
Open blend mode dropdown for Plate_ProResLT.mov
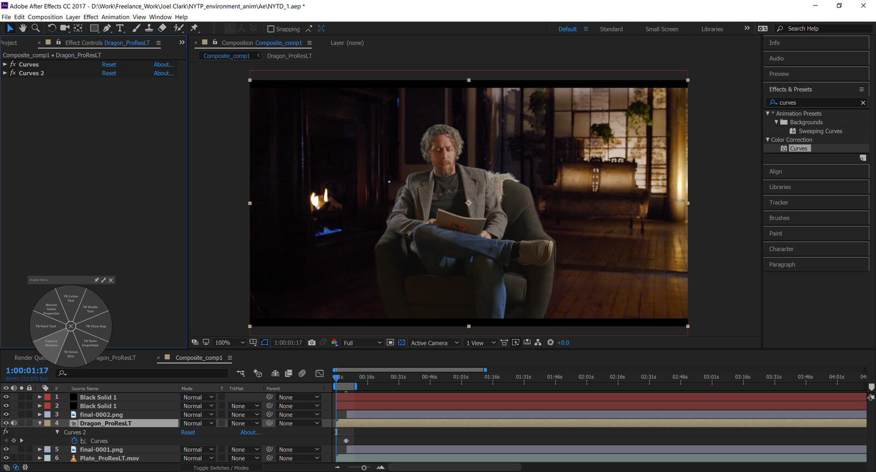pyautogui.click(x=198, y=458)
